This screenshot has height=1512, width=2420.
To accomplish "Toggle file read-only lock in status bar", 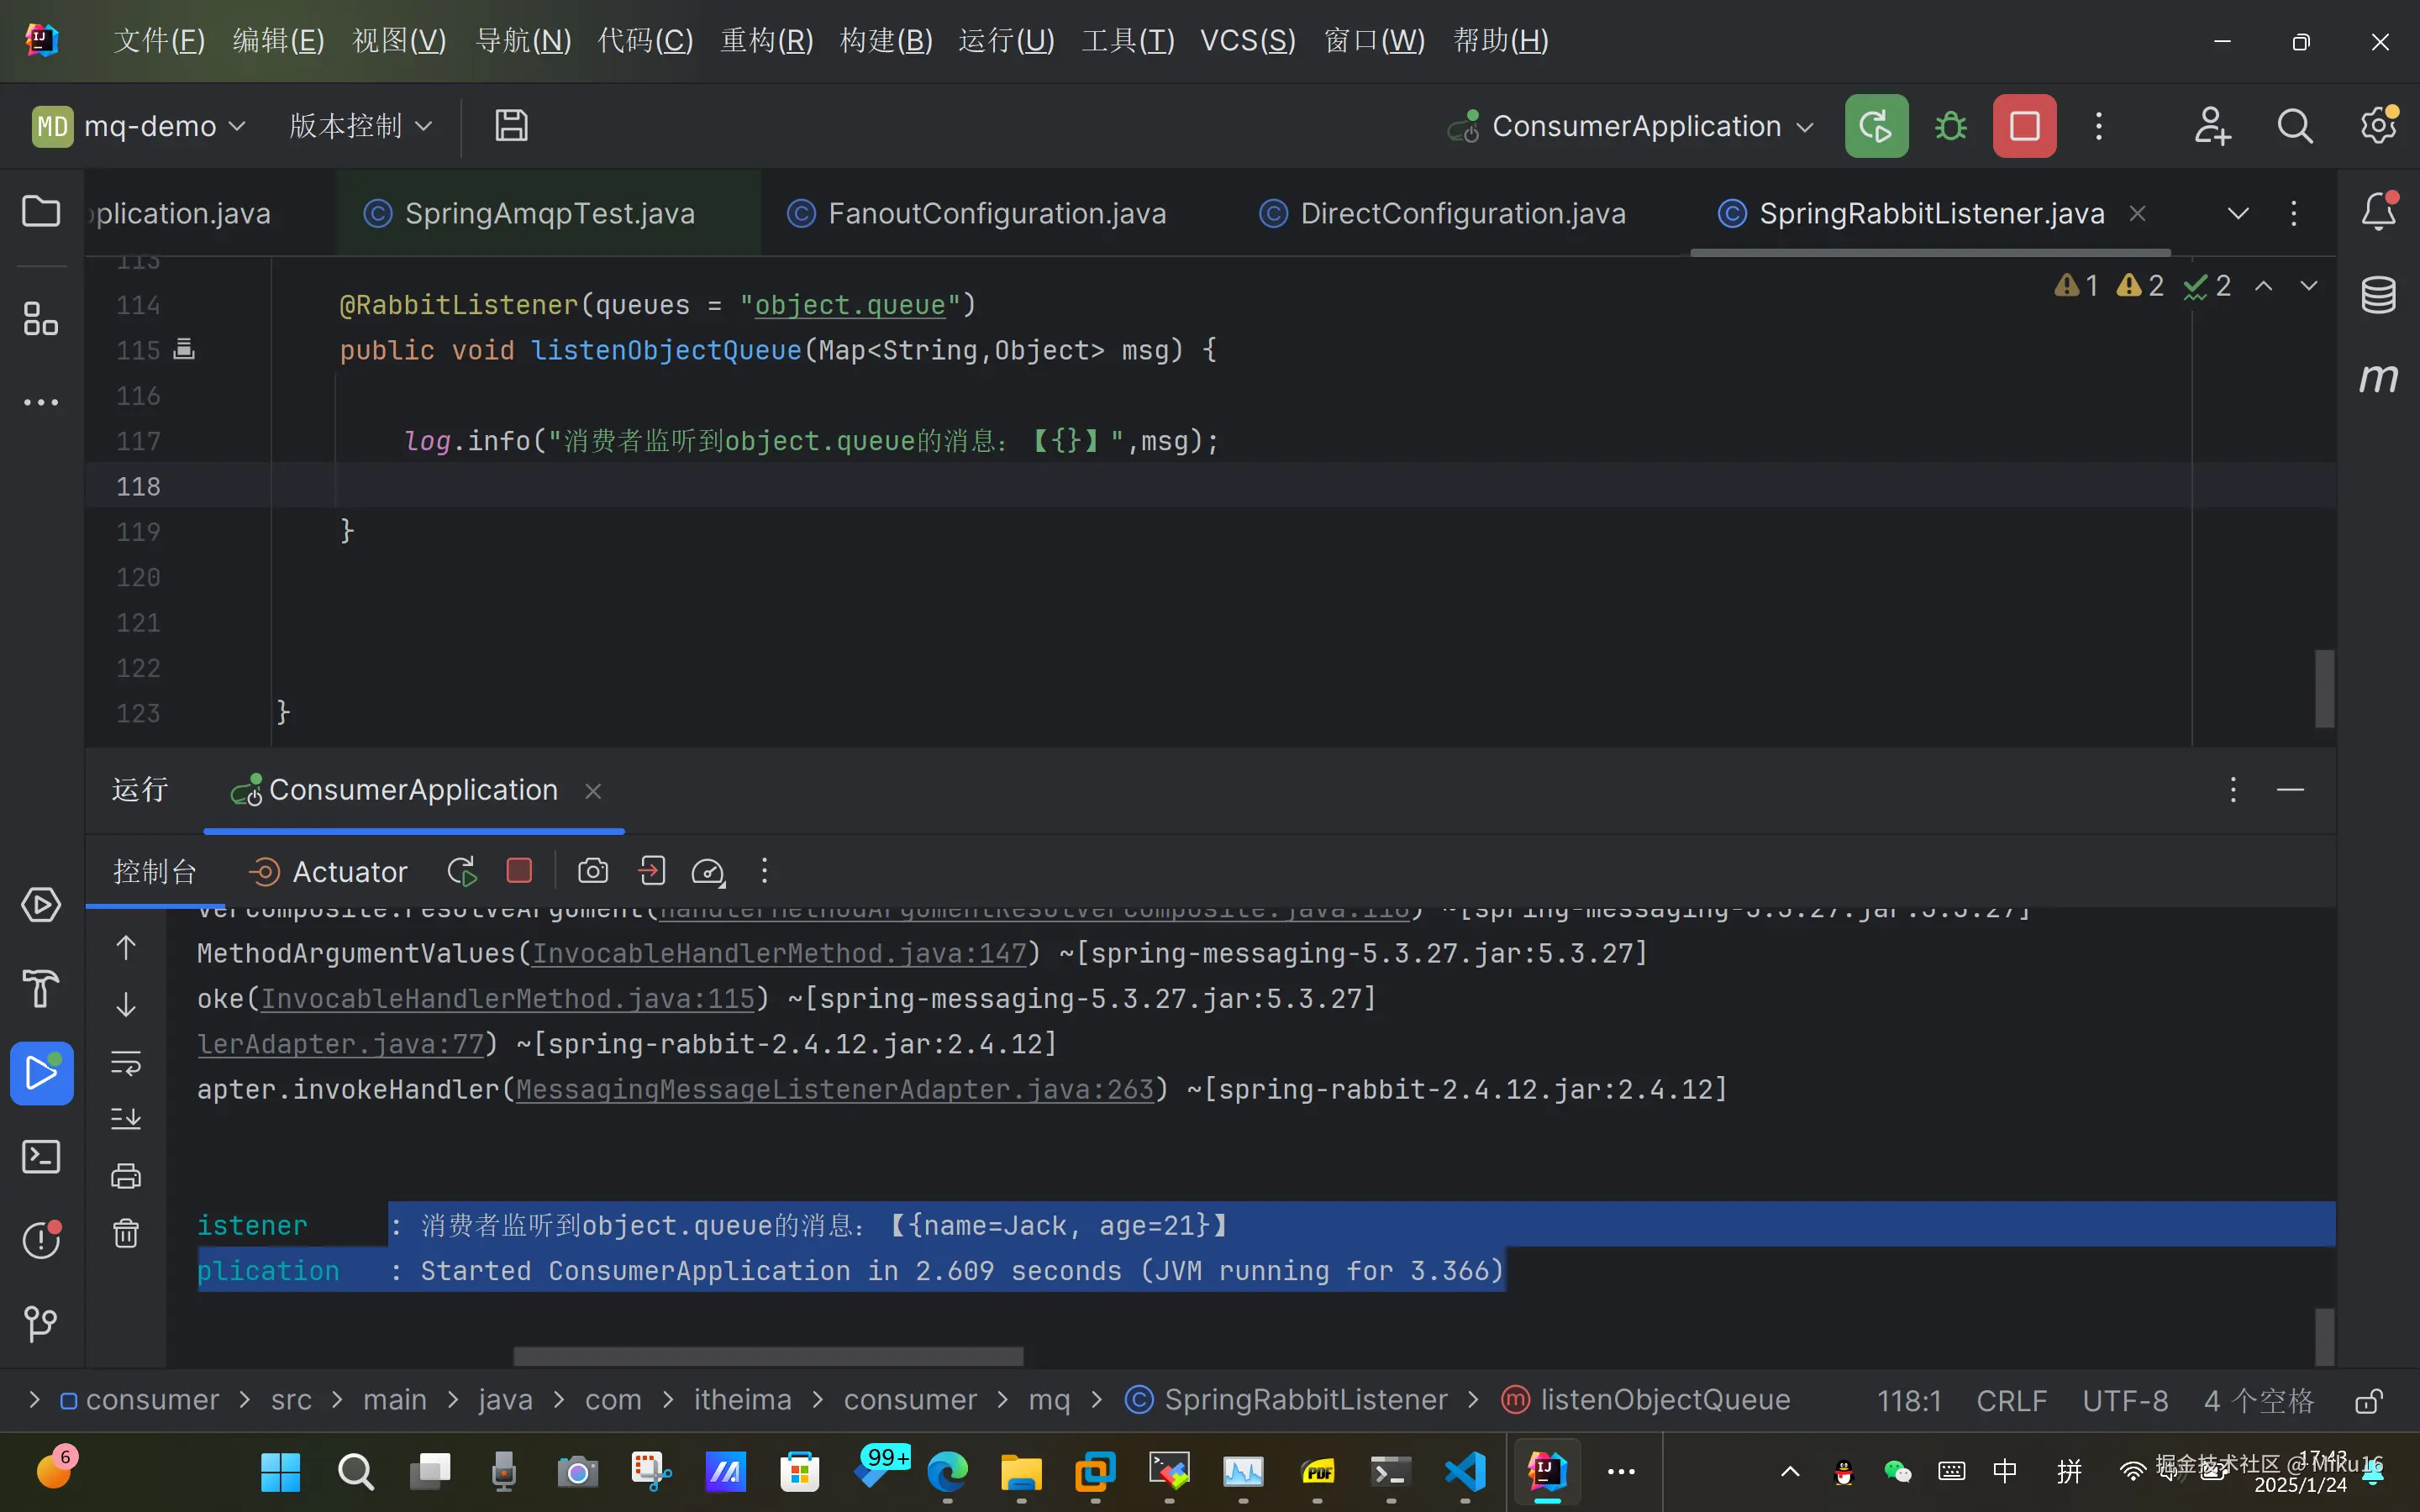I will point(2368,1400).
